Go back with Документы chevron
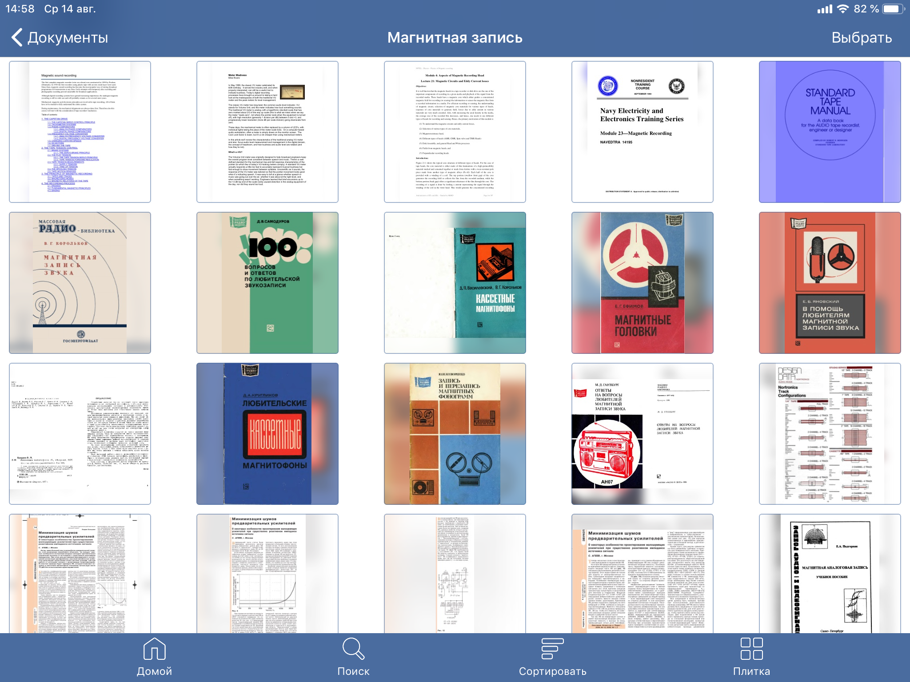This screenshot has height=682, width=910. (x=17, y=38)
